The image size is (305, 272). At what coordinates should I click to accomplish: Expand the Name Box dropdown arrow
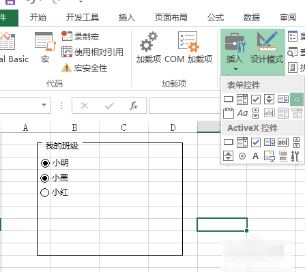click(44, 105)
